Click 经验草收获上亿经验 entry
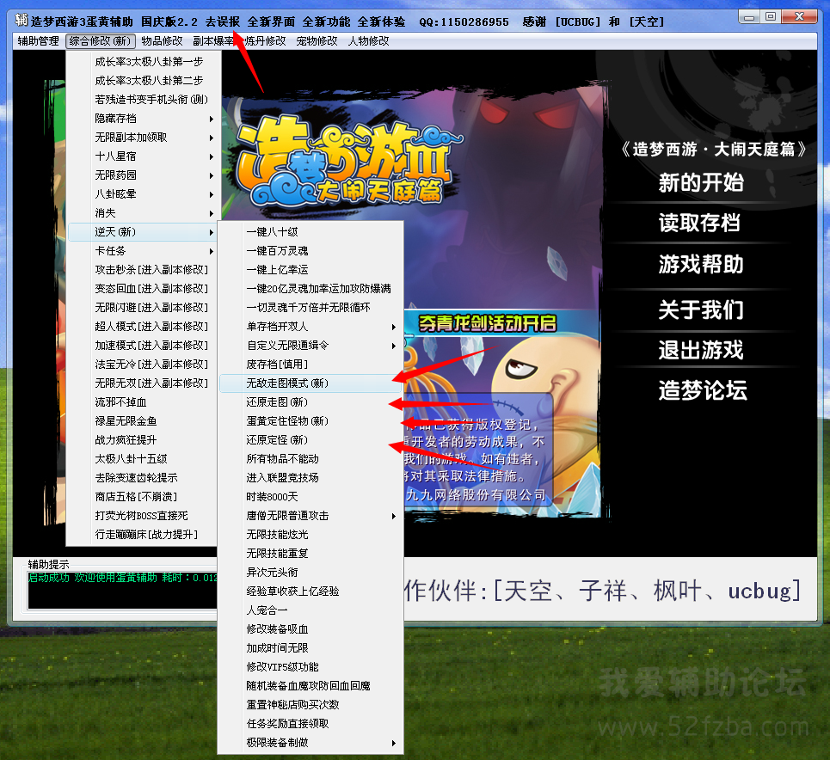Image resolution: width=830 pixels, height=760 pixels. tap(310, 591)
